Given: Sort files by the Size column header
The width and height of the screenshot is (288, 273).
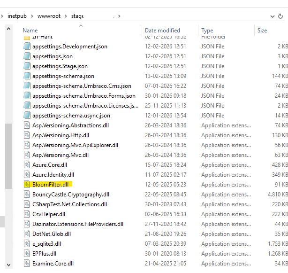Looking at the screenshot, I should tap(262, 31).
